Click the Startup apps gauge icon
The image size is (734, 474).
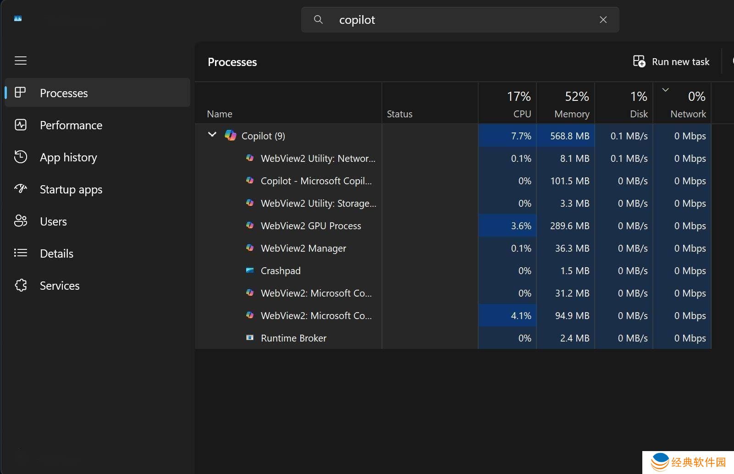21,189
